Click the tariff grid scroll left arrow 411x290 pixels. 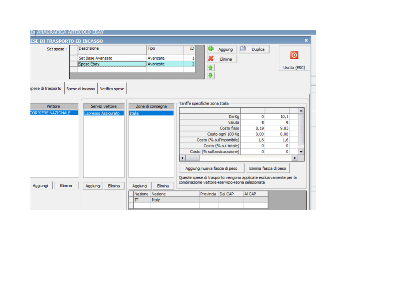182,158
